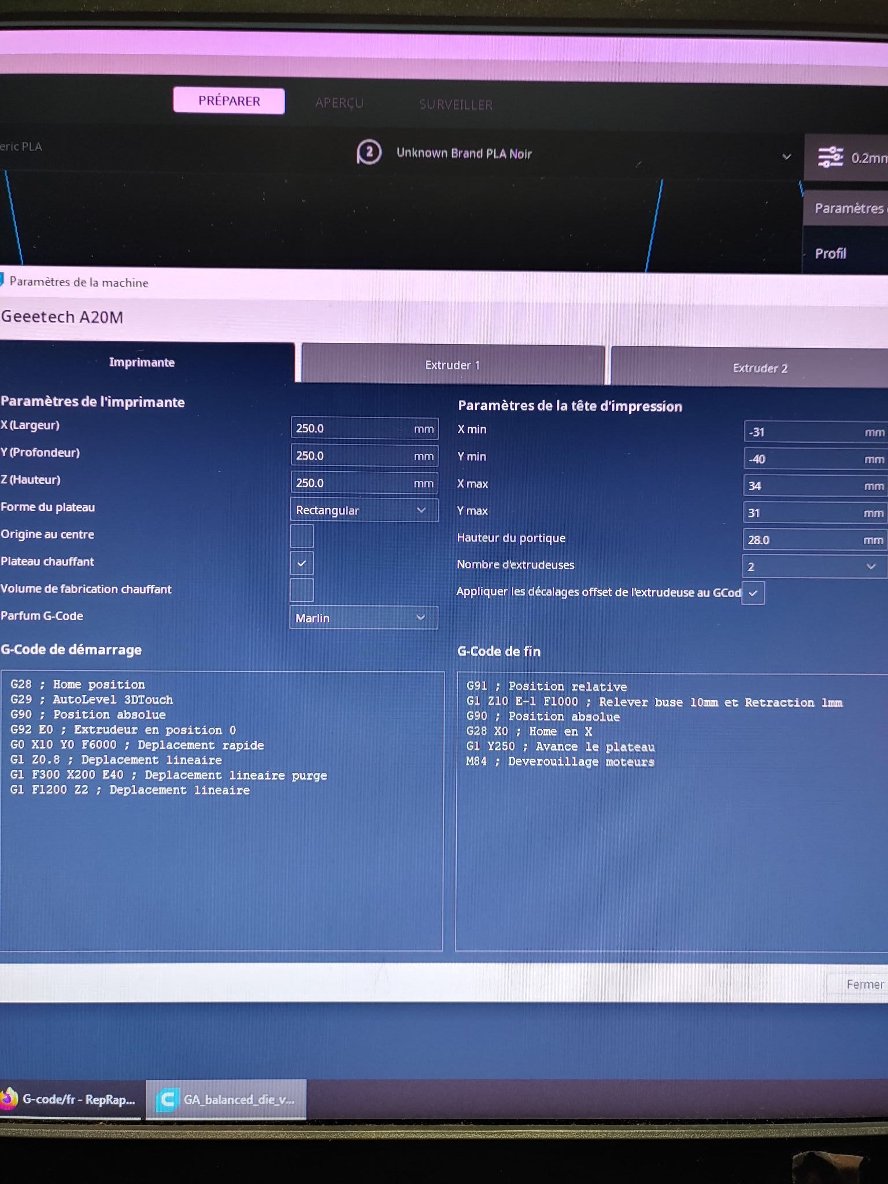Viewport: 888px width, 1184px height.
Task: Click the G1 Y250 Avance le plateau line
Action: 560,746
